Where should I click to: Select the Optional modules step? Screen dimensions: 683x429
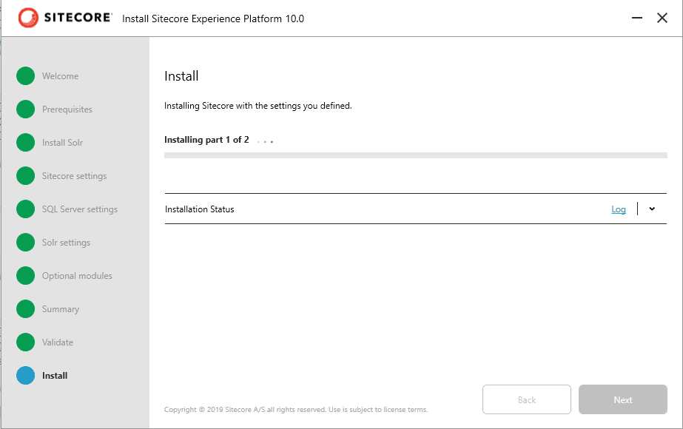click(x=77, y=276)
